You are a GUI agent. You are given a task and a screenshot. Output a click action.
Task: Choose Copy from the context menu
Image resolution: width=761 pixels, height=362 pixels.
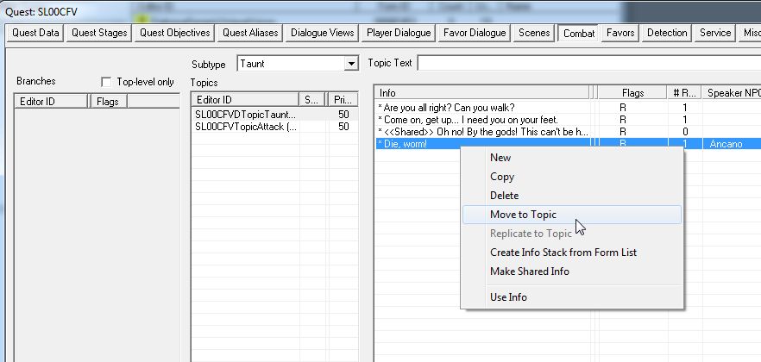[x=571, y=177]
